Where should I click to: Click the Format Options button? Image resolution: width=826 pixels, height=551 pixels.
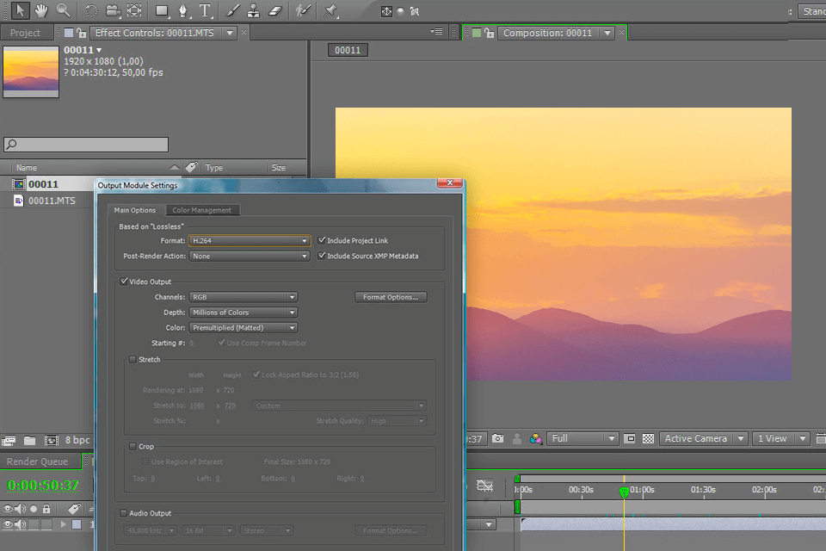(x=391, y=296)
